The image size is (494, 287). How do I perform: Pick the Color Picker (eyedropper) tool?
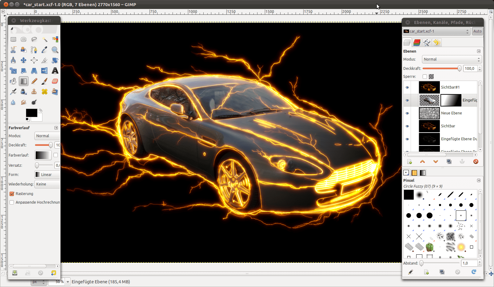coord(44,50)
